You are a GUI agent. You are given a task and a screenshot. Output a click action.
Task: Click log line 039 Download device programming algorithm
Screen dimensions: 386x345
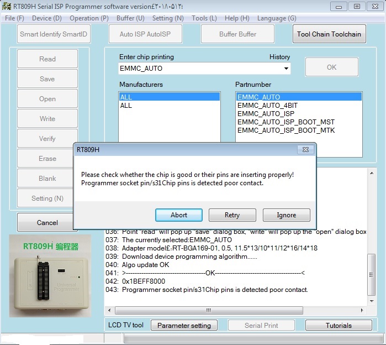tap(182, 257)
